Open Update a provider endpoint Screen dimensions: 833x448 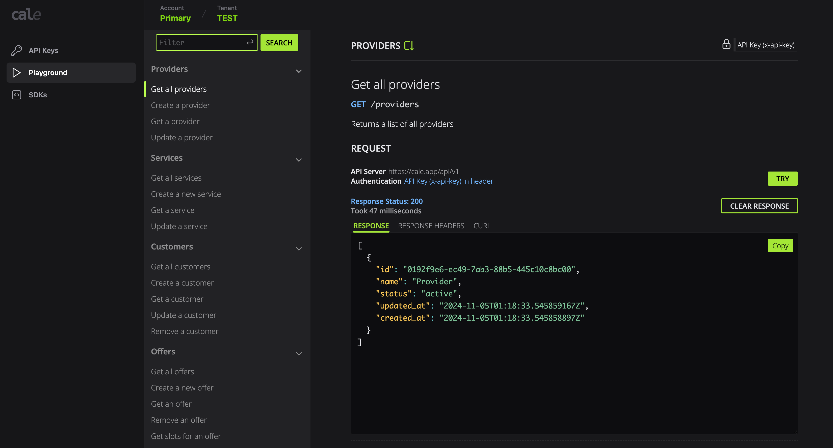182,137
